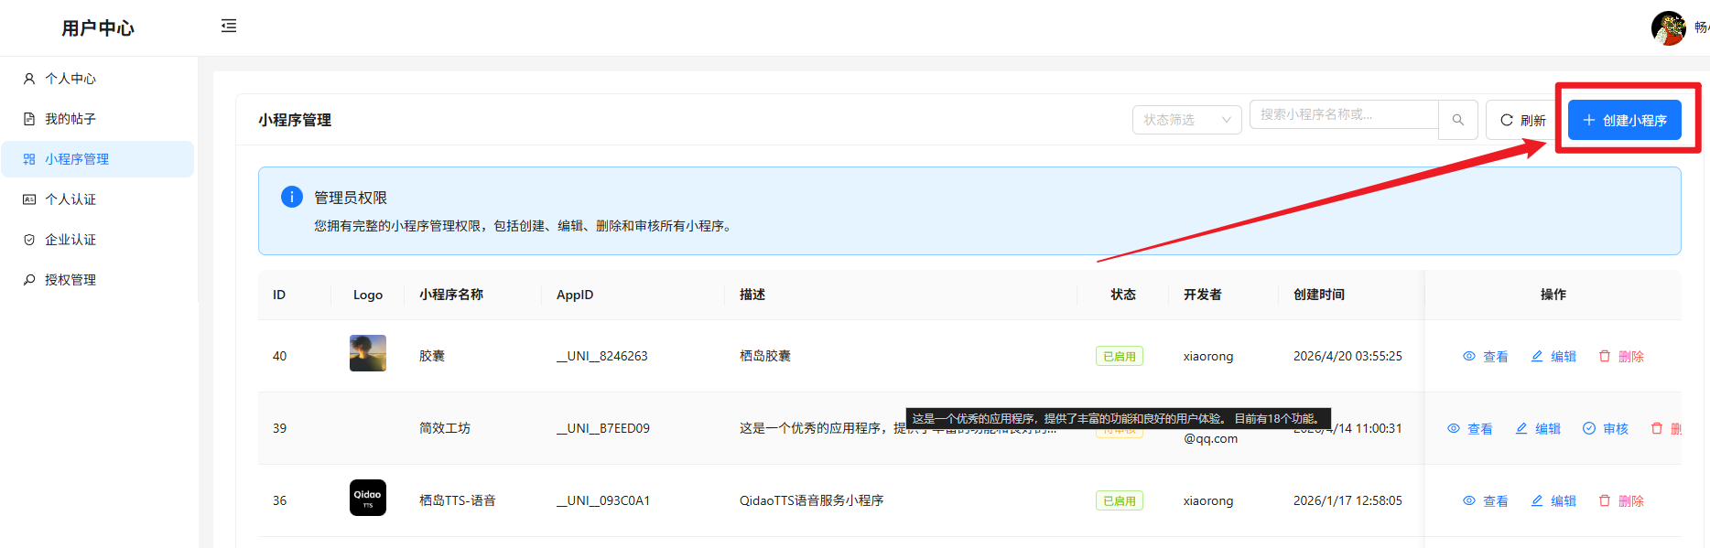Click the 状态 column header

1123,295
